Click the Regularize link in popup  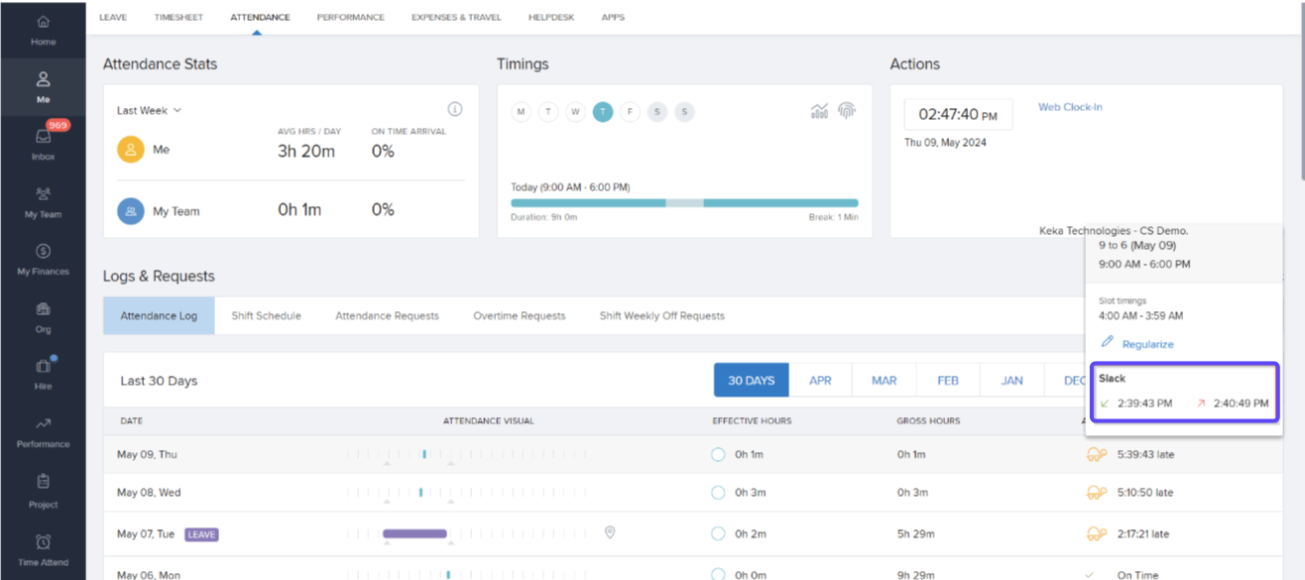pyautogui.click(x=1147, y=344)
